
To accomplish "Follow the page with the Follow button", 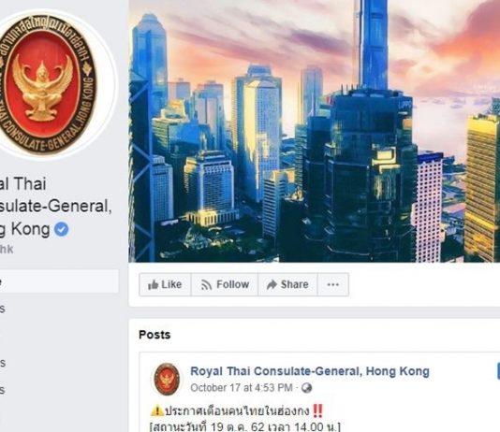I will (225, 284).
